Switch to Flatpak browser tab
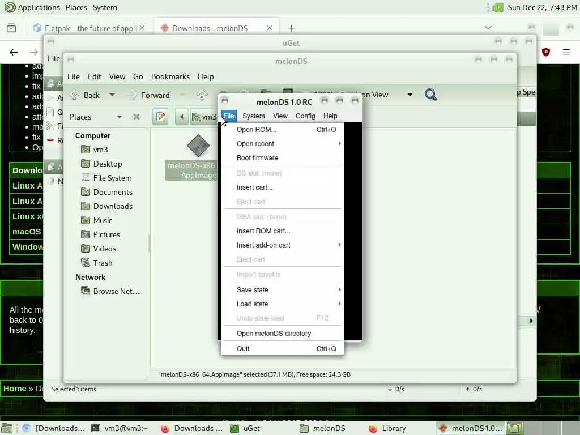Screen dimensions: 580x435 pos(89,28)
